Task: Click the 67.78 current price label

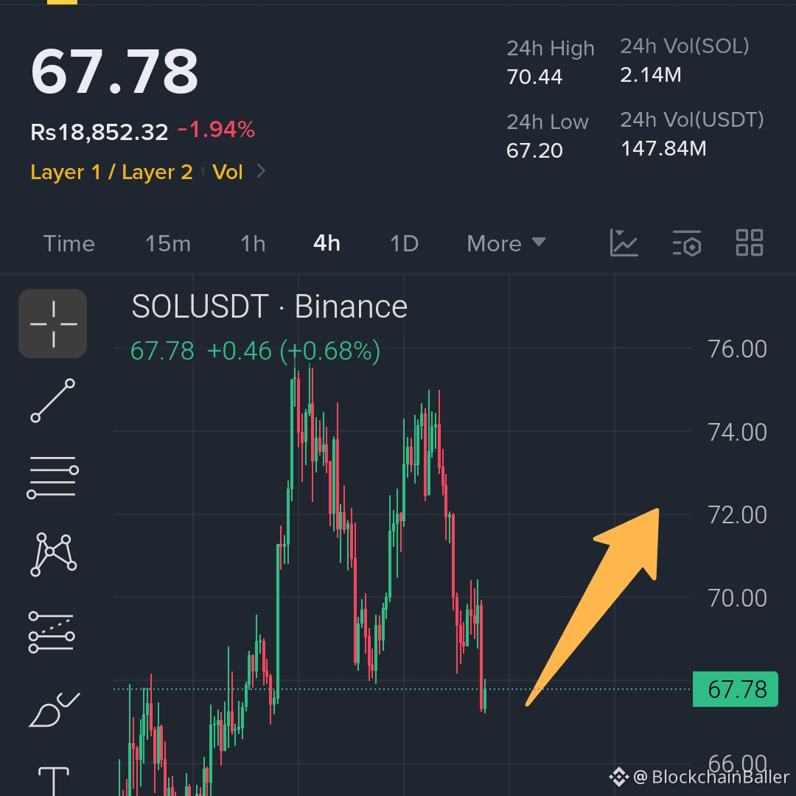Action: (735, 689)
